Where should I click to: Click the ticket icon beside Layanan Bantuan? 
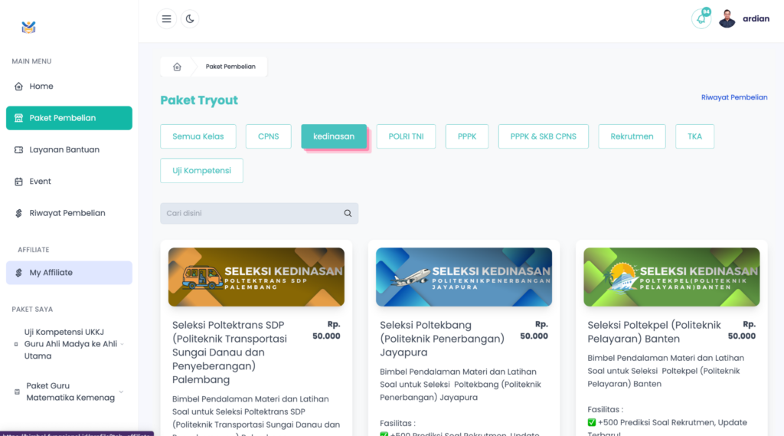[18, 149]
